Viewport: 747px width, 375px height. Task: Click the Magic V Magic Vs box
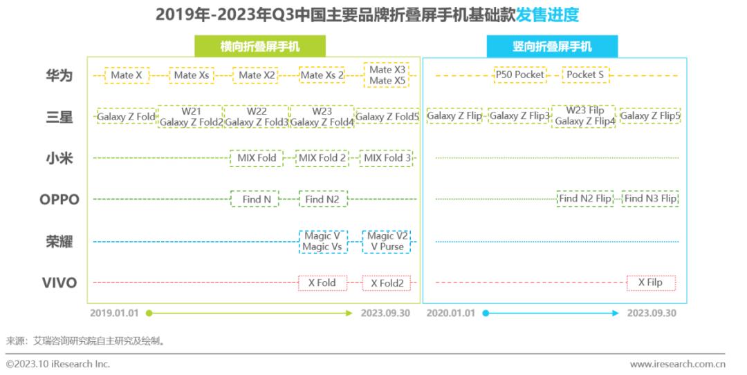pos(322,241)
